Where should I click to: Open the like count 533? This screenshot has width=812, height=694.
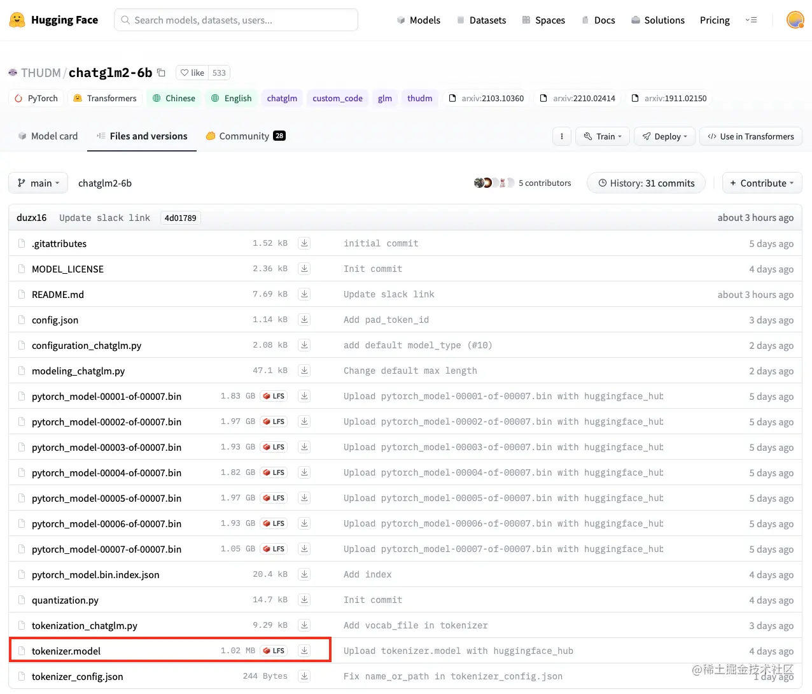pyautogui.click(x=219, y=73)
